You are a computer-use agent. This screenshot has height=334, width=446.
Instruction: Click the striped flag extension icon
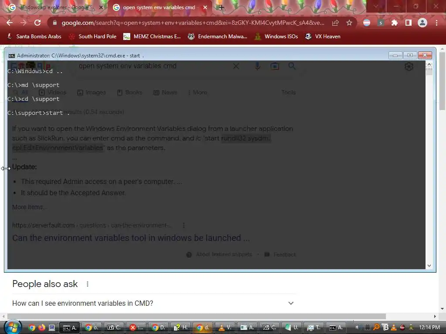coord(367,23)
